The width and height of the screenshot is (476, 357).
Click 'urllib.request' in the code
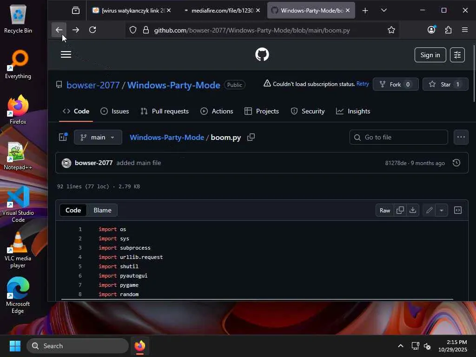[141, 257]
